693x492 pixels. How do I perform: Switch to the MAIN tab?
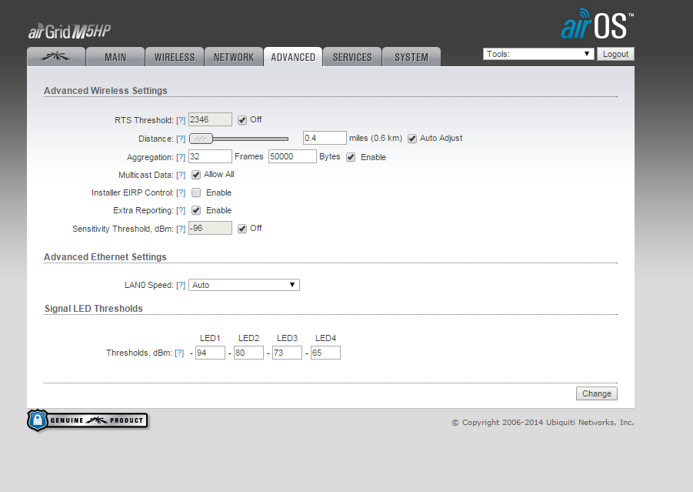point(115,57)
